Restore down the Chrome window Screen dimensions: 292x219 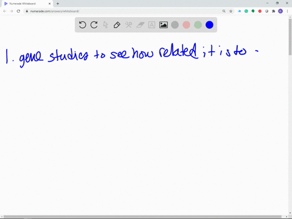tap(277, 3)
